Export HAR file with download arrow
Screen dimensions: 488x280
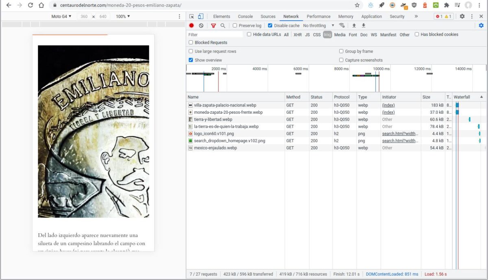pyautogui.click(x=364, y=26)
